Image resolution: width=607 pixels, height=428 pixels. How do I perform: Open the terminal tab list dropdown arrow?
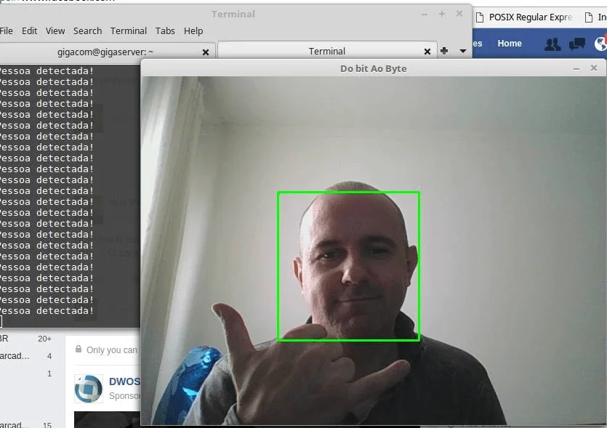coord(462,51)
